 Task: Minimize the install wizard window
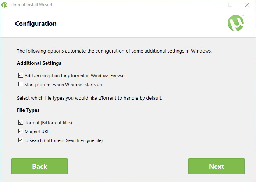click(x=213, y=5)
